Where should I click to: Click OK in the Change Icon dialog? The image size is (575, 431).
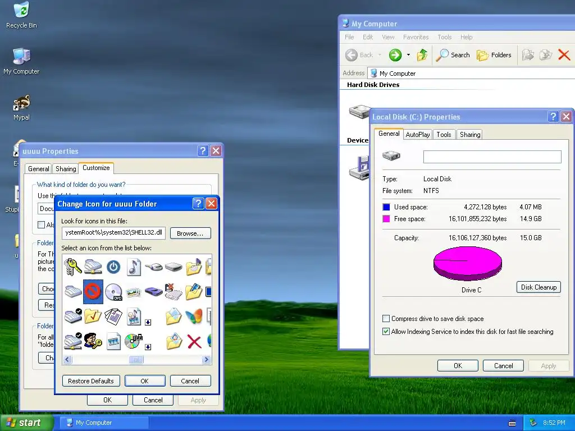[145, 381]
